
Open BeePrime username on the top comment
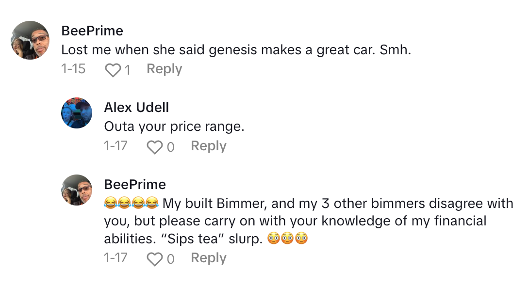(92, 31)
